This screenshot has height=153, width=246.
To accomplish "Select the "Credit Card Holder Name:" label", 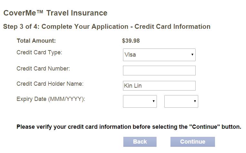I will coord(50,84).
